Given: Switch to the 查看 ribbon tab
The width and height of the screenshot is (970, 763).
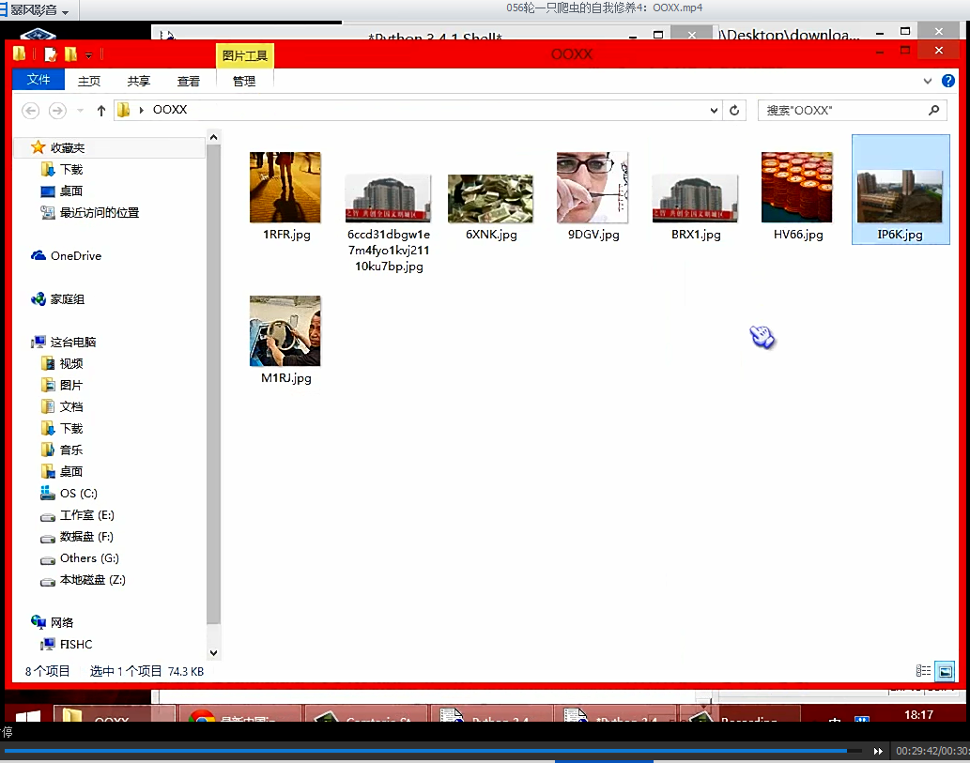Looking at the screenshot, I should click(x=189, y=81).
